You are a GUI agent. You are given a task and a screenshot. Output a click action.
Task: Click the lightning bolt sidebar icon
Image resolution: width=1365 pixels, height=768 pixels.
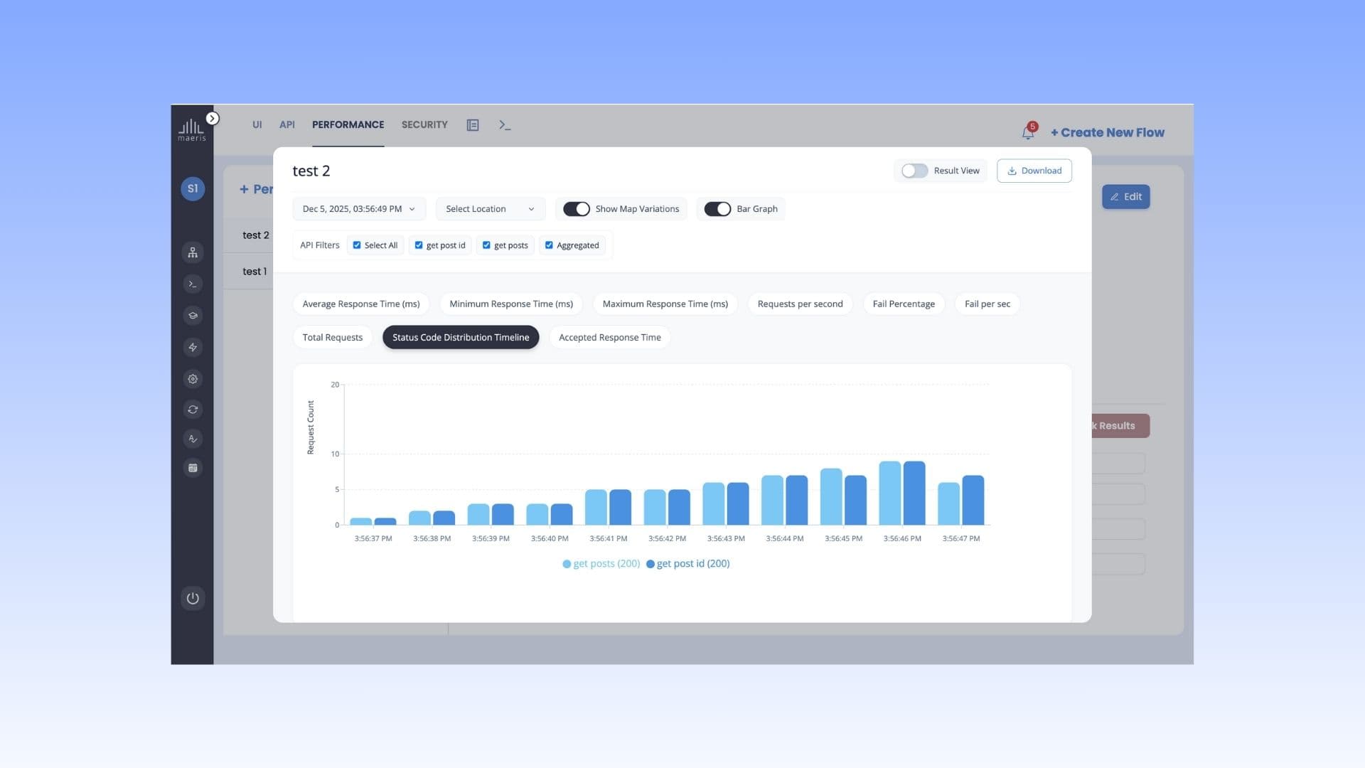click(x=193, y=347)
